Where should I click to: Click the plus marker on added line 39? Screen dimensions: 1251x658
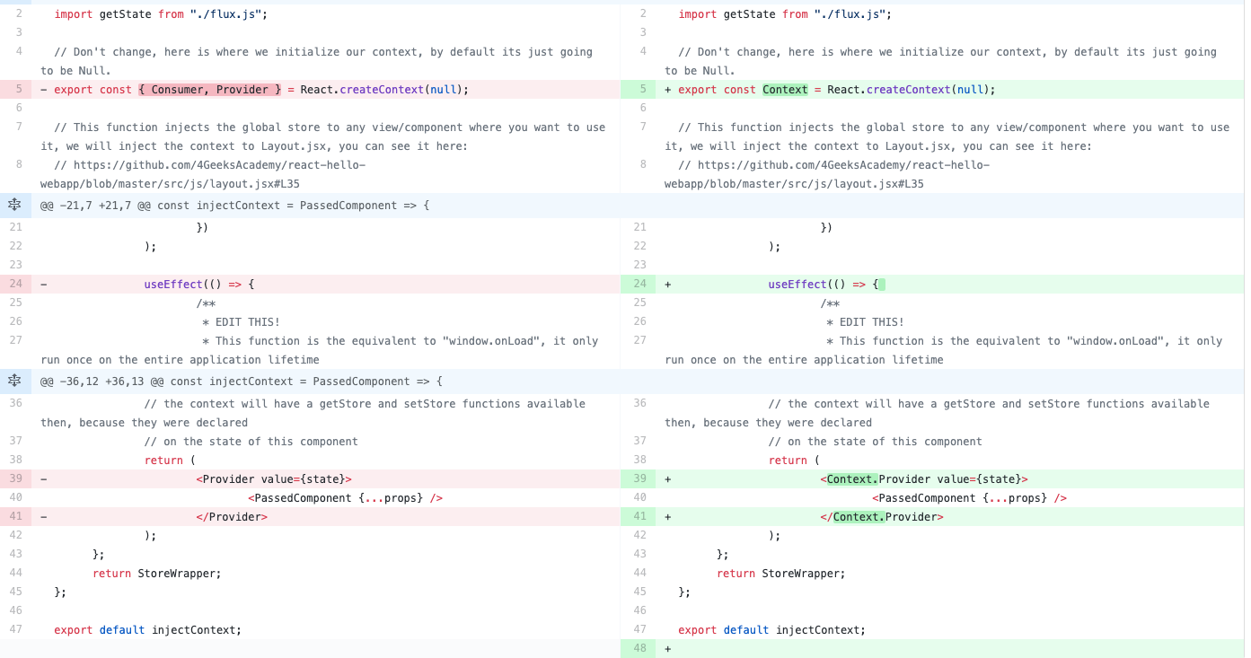667,479
